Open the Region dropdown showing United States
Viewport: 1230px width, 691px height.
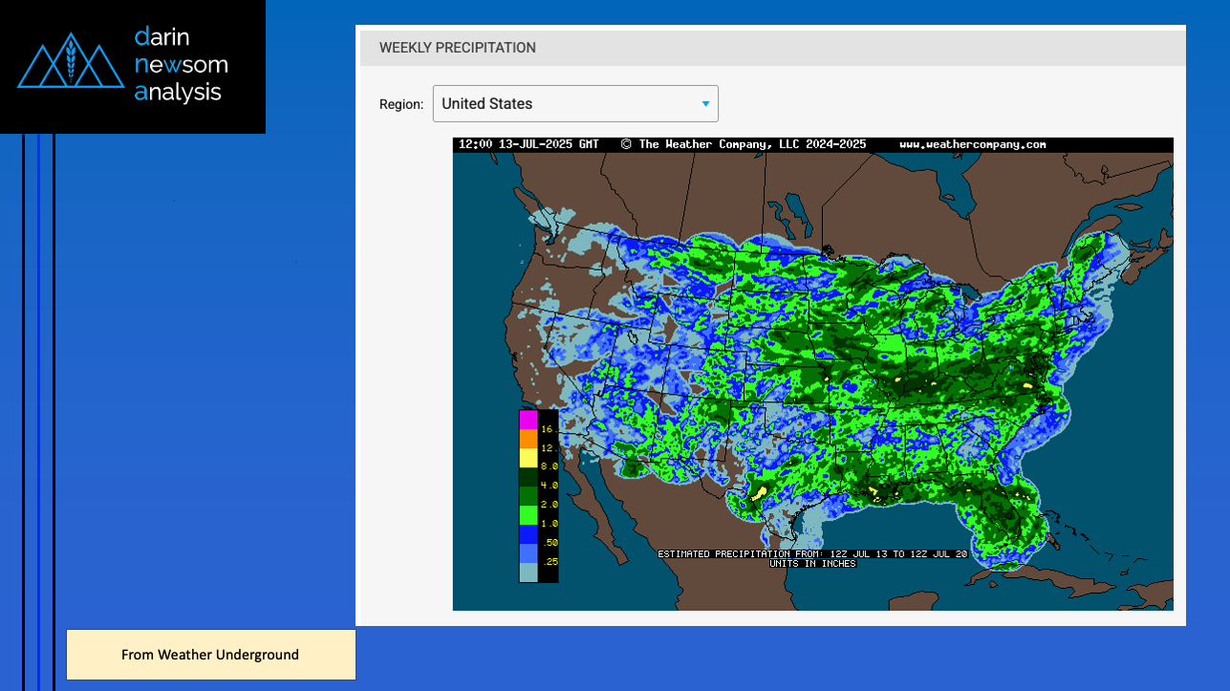(574, 103)
